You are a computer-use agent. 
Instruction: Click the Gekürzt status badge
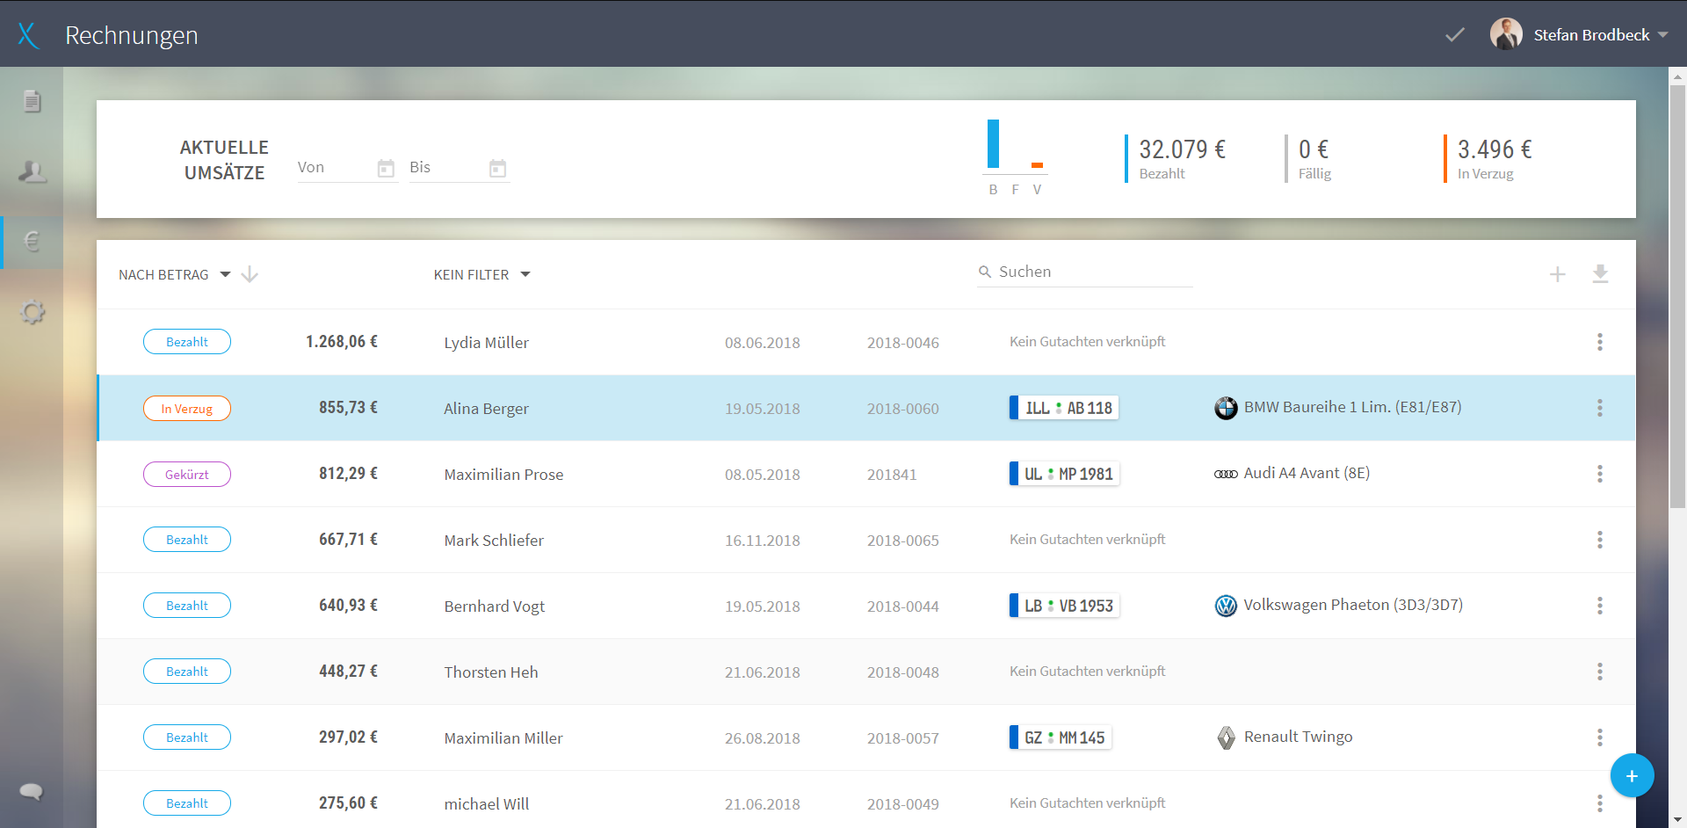tap(187, 474)
